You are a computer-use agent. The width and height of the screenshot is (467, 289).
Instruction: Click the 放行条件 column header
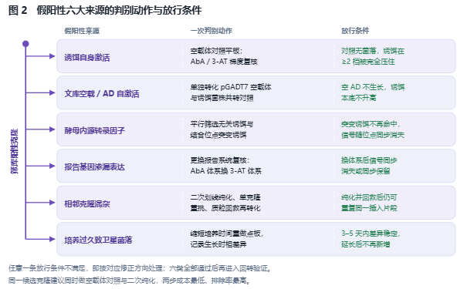(355, 31)
